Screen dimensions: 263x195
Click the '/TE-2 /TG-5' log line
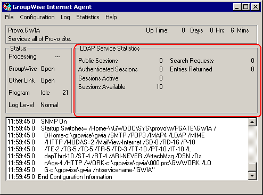point(100,149)
